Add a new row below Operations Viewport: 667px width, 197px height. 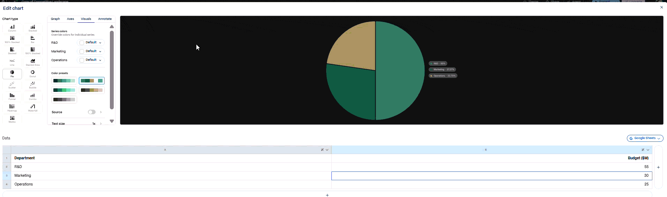(x=327, y=195)
